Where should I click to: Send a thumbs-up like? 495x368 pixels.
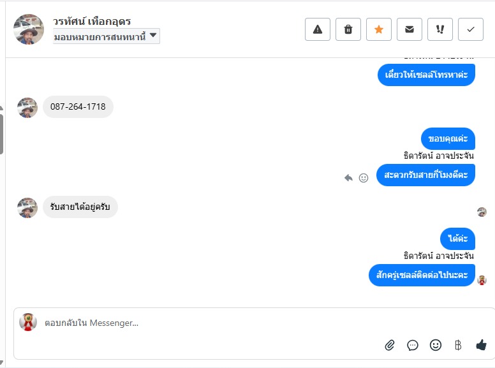tap(481, 345)
